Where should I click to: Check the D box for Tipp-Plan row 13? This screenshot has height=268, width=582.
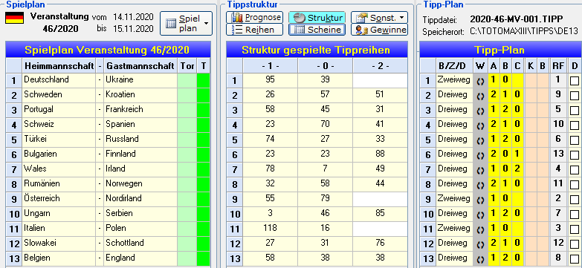click(575, 259)
